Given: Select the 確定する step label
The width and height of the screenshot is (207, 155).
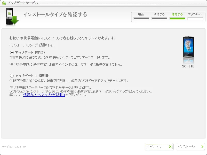Looking at the screenshot, I should coord(177,14).
